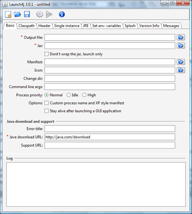Click the Command line args field
Image resolution: width=192 pixels, height=214 pixels.
pos(110,87)
